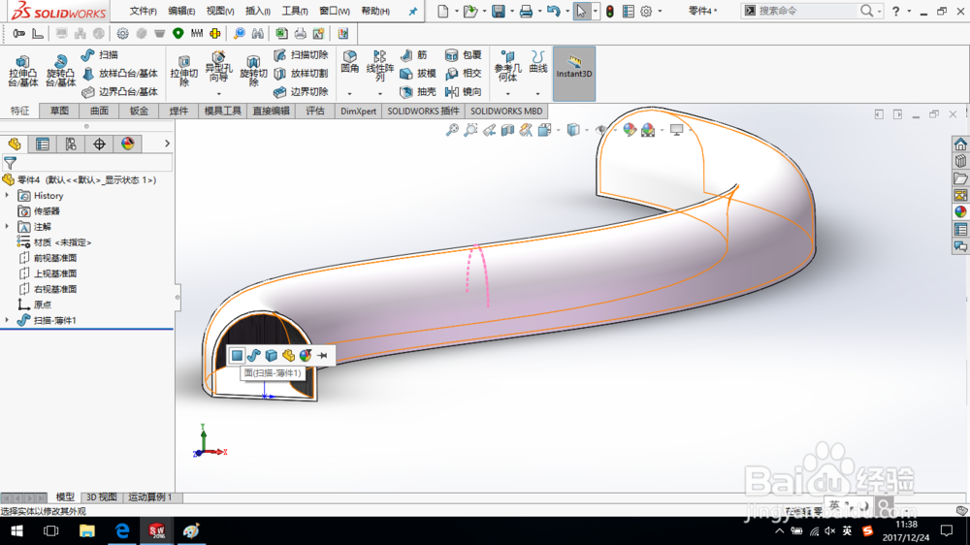Open the Curves (曲线) tool
Viewport: 970px width, 545px height.
coord(538,62)
